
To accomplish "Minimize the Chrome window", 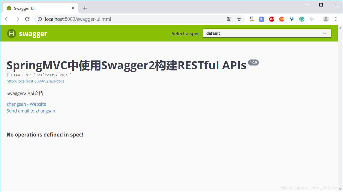I will point(307,5).
